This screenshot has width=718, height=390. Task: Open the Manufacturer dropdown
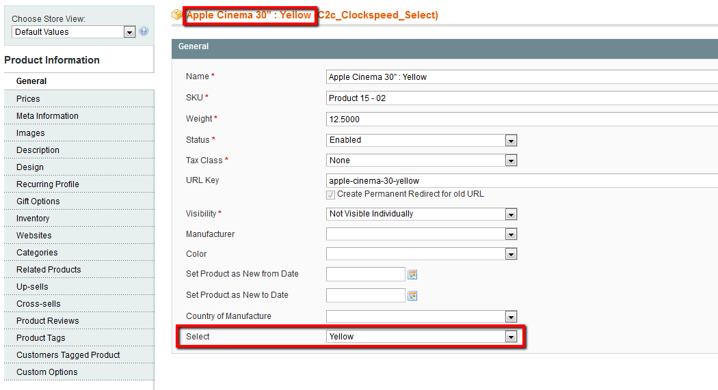click(421, 234)
